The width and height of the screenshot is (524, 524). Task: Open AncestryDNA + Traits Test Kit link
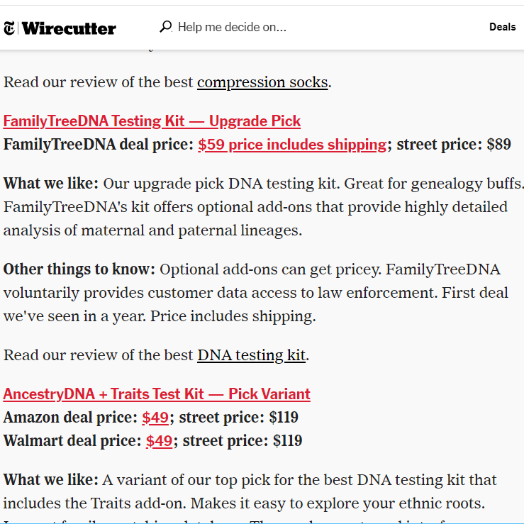point(157,394)
